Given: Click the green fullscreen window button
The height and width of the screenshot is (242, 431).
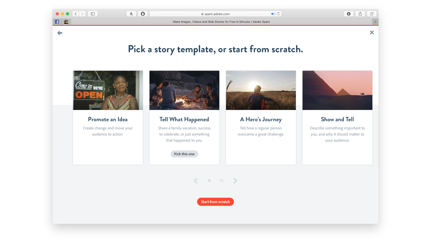Looking at the screenshot, I should click(x=68, y=14).
